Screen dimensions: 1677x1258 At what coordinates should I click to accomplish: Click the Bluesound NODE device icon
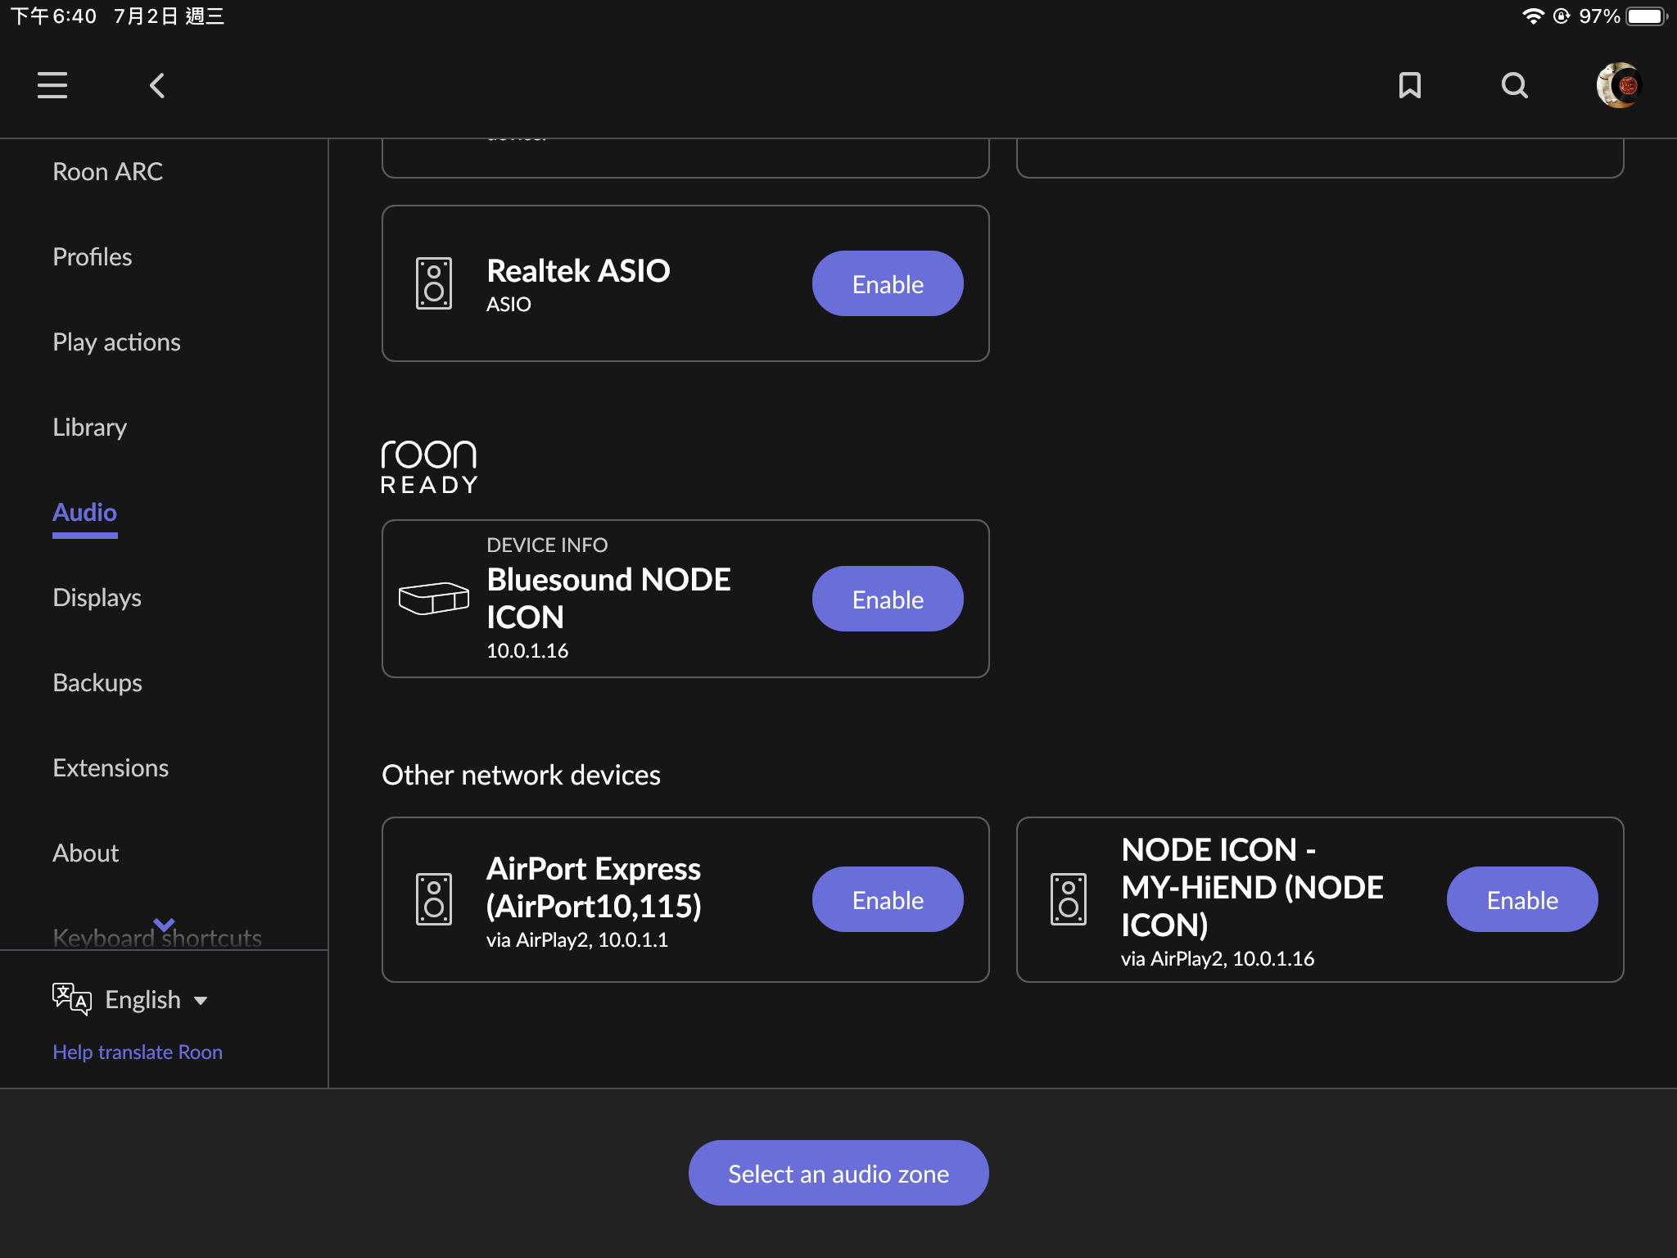[x=433, y=599]
